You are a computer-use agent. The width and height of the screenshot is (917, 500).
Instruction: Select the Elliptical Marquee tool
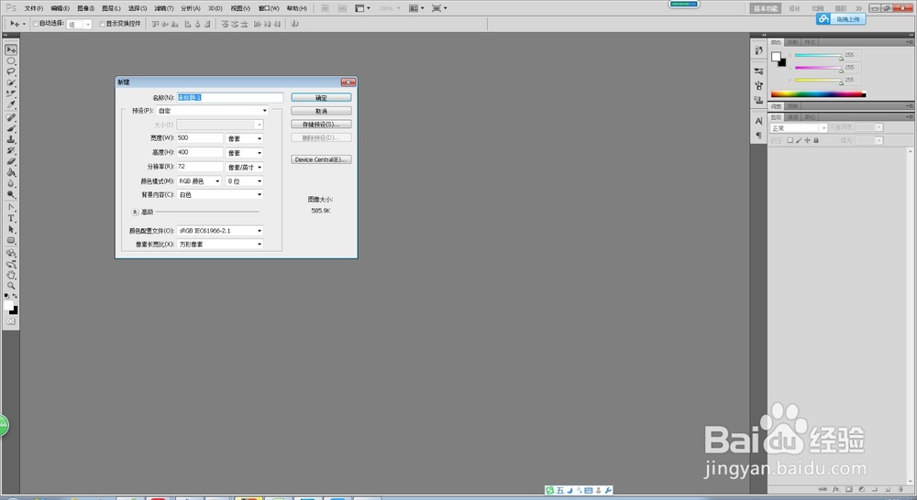click(11, 61)
